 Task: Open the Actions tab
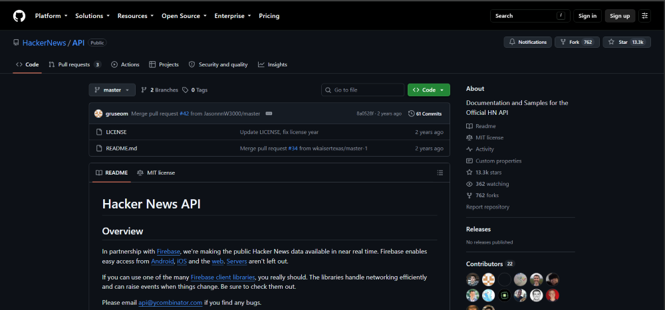(125, 64)
